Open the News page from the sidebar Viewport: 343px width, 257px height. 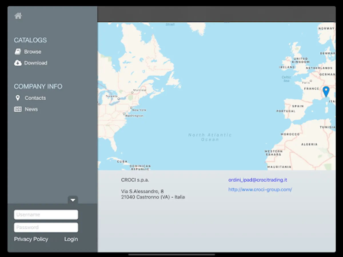coord(31,109)
